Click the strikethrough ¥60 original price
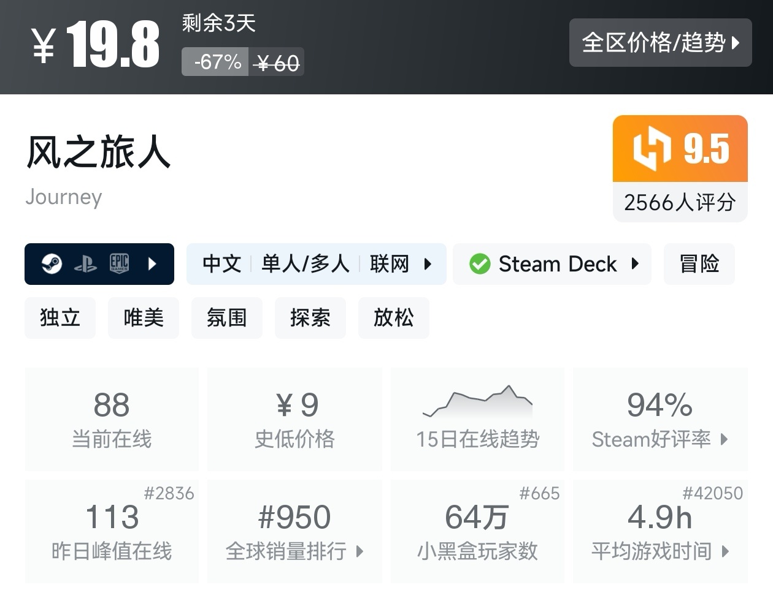 point(277,61)
